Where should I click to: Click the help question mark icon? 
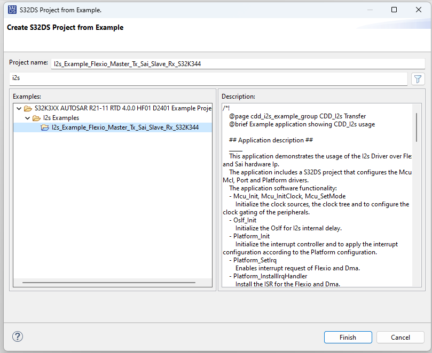pos(17,336)
